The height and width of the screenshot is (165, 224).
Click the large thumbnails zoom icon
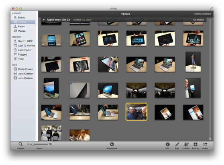click(50, 144)
